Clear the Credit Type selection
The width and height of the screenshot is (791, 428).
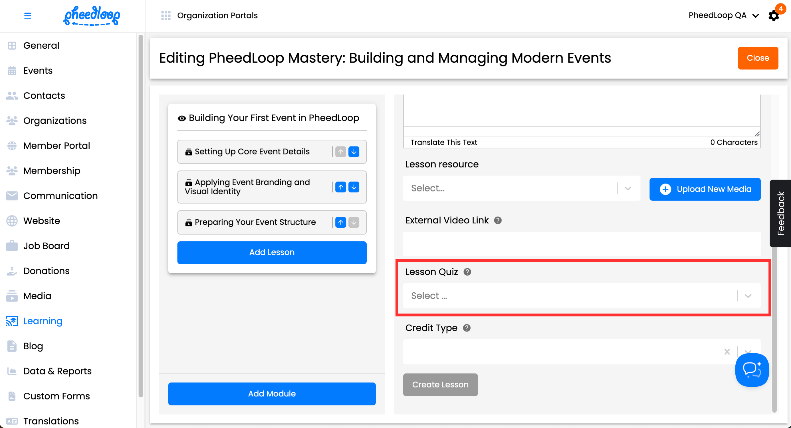[727, 352]
